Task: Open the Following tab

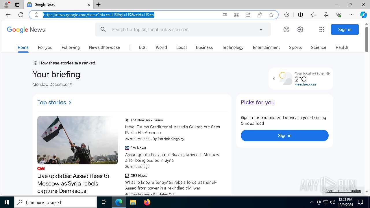Action: tap(71, 47)
